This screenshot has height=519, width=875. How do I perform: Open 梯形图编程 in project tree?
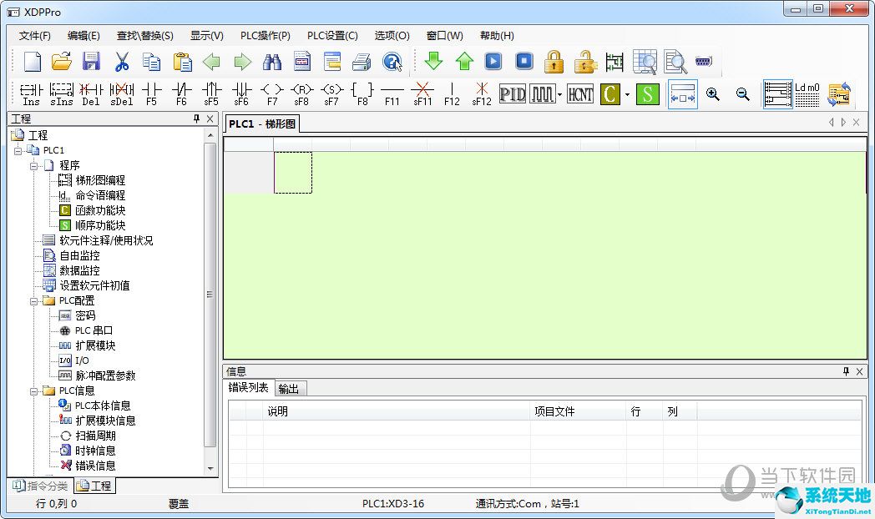coord(100,180)
